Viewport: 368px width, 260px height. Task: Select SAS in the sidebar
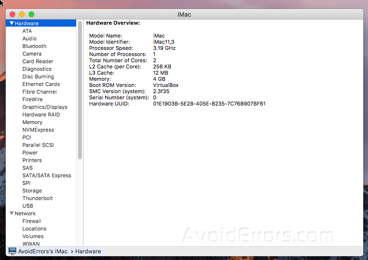coord(28,168)
